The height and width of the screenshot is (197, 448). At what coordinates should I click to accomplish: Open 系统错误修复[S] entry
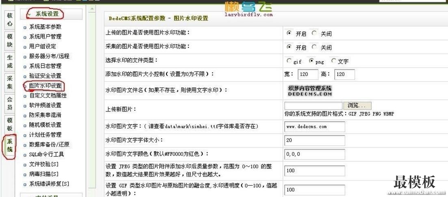pos(49,184)
